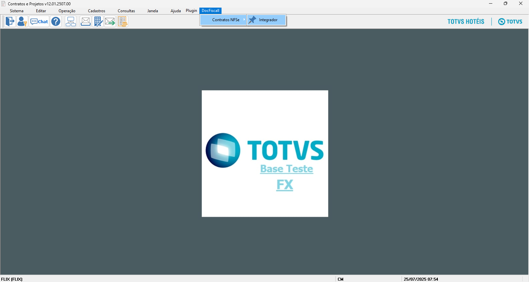Click the TOTVS logo in header
The width and height of the screenshot is (529, 282).
tap(510, 22)
